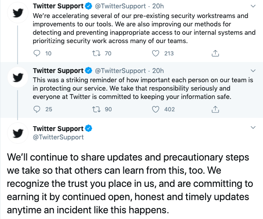Open the 20h timestamp on second tweet
Image resolution: width=263 pixels, height=219 pixels.
158,71
